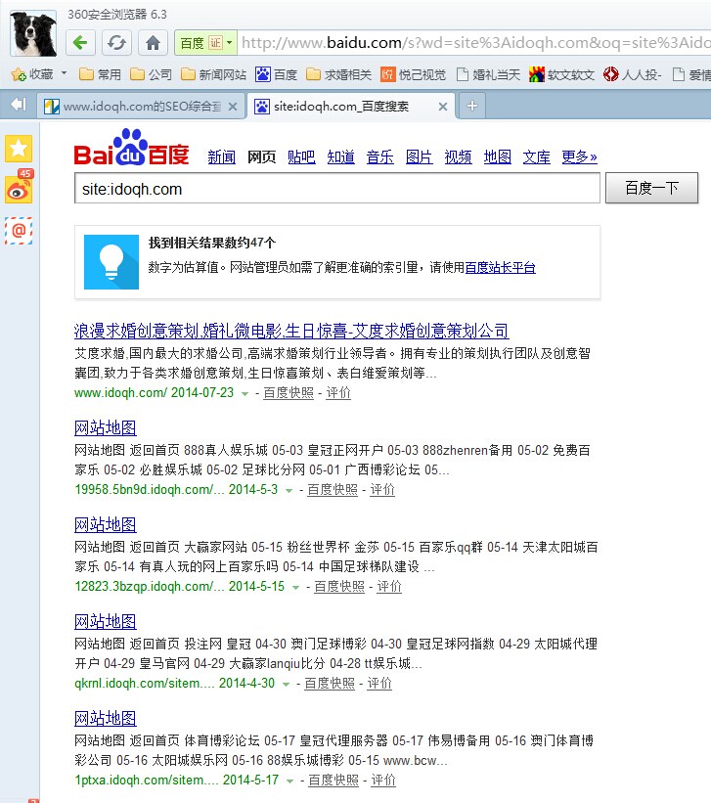The image size is (711, 803).
Task: Click 评价 for the 2014-5-17 result
Action: click(x=383, y=780)
